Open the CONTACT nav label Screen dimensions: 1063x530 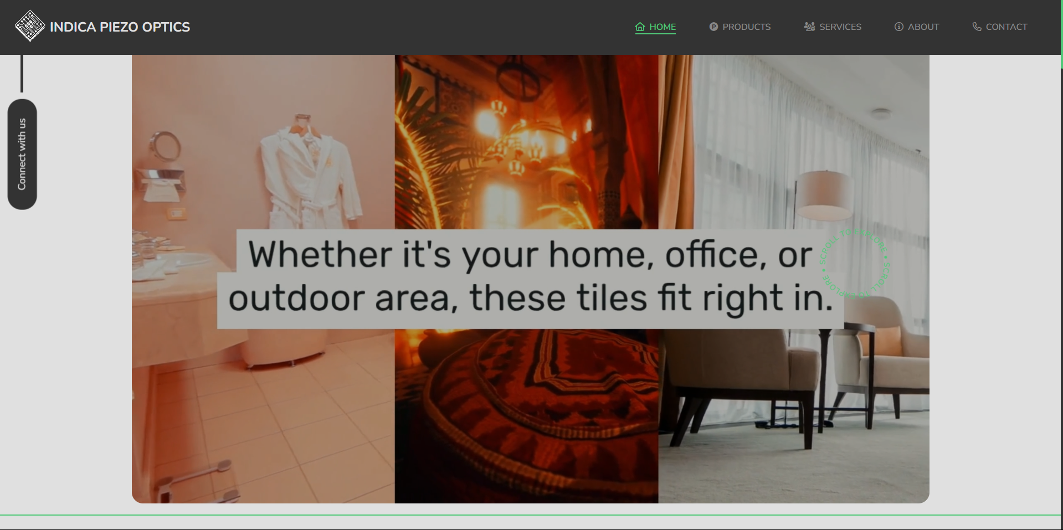[x=1006, y=27]
